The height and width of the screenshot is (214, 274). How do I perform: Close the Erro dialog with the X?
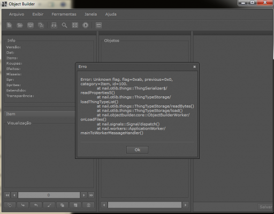coord(194,67)
